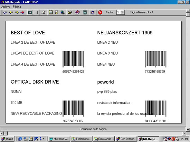Close report with red X toolbar icon

coord(100,12)
